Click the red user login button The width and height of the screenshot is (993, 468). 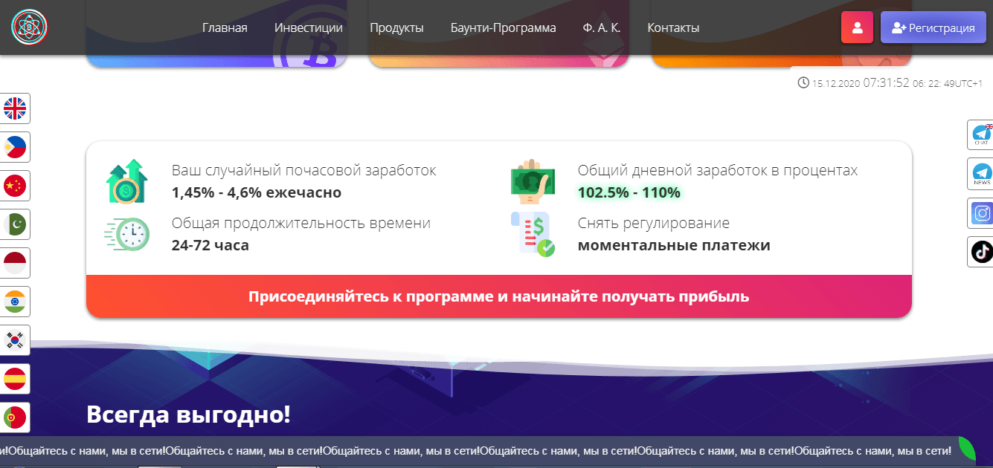point(857,27)
